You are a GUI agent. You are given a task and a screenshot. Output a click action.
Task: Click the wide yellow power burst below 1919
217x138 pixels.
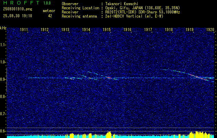199,134
